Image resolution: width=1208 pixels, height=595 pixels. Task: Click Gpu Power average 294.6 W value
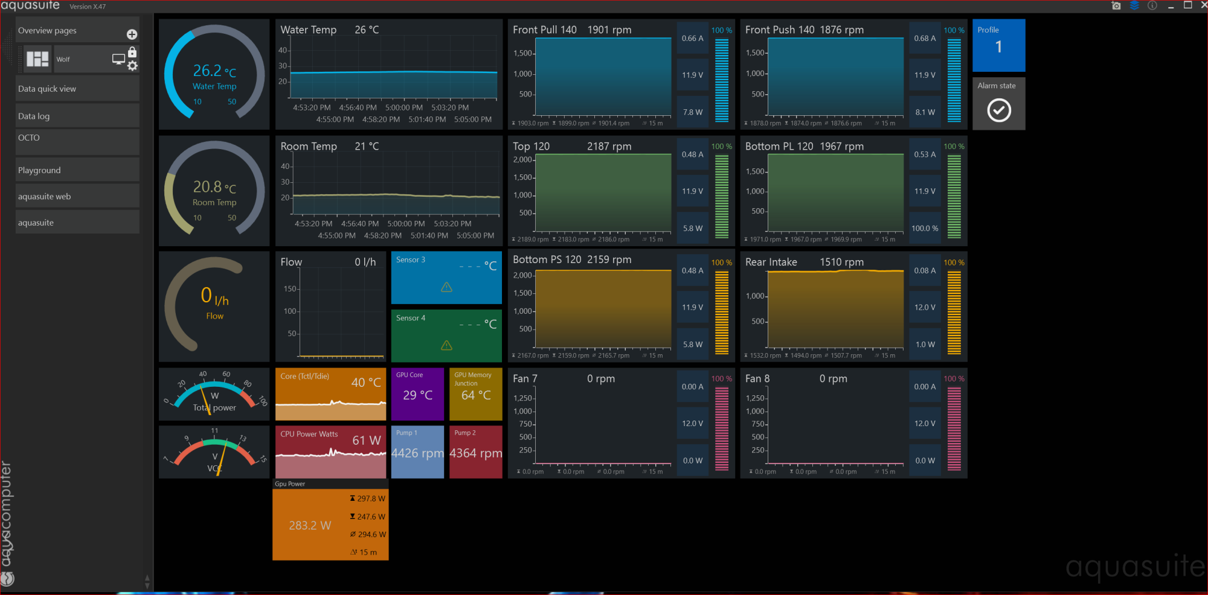tap(371, 534)
